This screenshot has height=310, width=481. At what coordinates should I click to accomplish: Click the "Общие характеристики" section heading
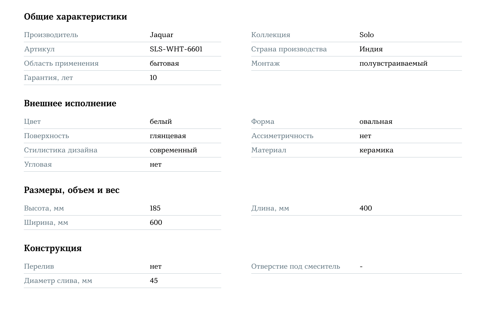tap(75, 17)
